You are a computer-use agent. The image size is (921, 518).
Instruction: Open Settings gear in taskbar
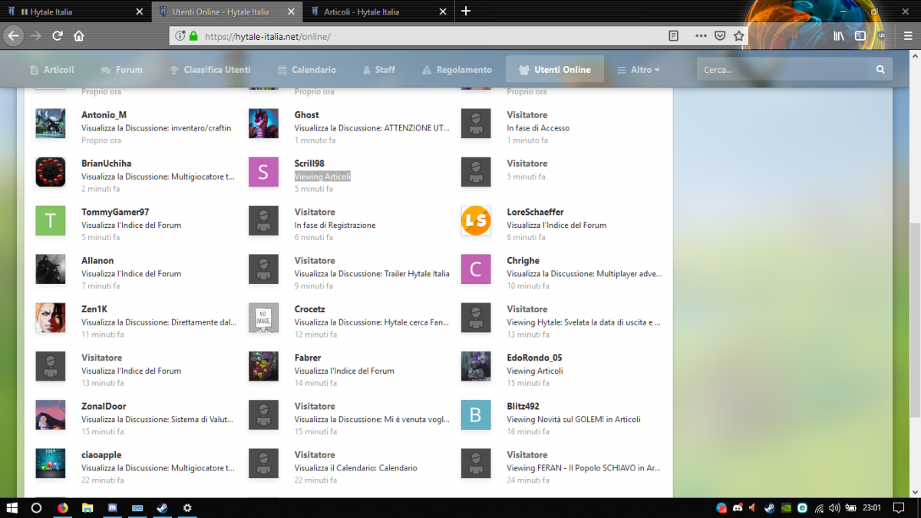tap(187, 507)
